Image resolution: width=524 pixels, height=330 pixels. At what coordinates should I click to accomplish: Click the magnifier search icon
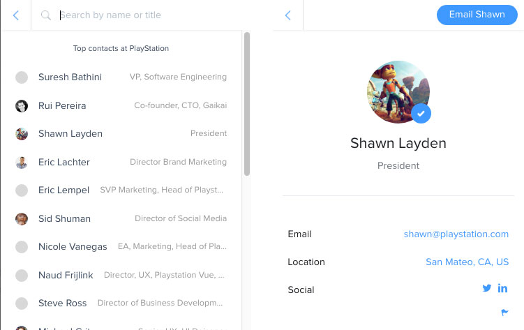pyautogui.click(x=46, y=15)
